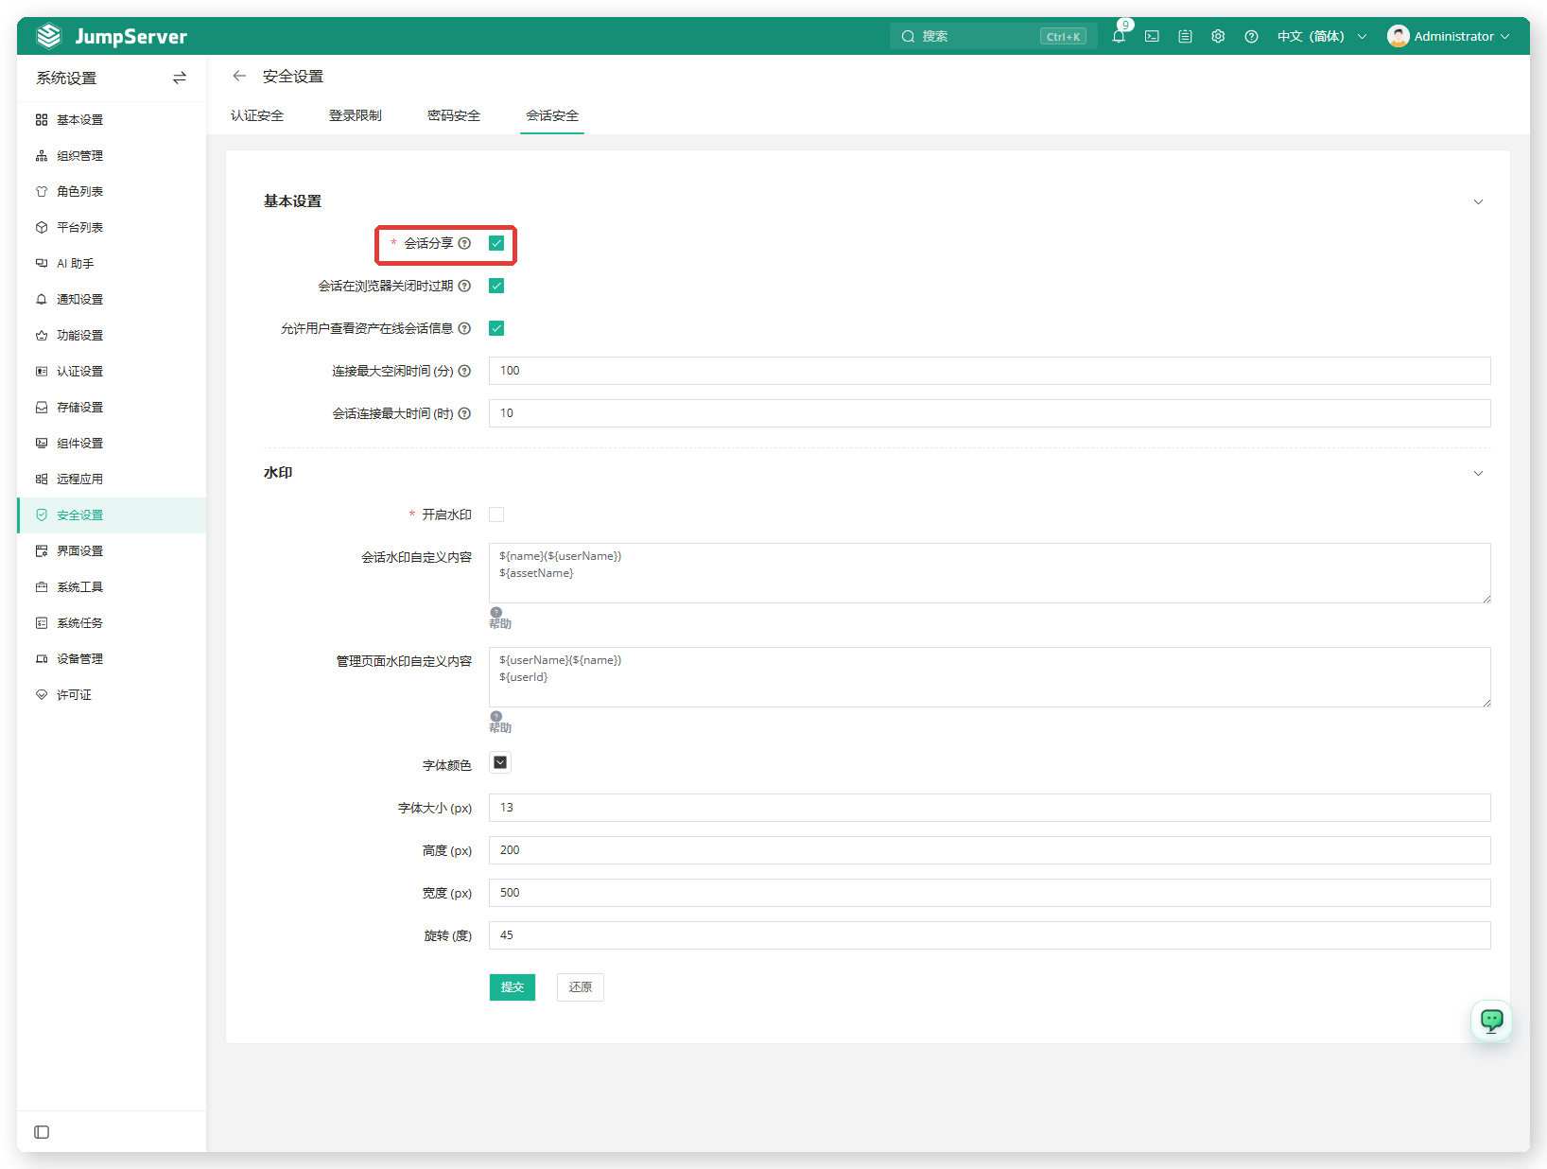Open 存储设置 in the sidebar

[x=112, y=407]
